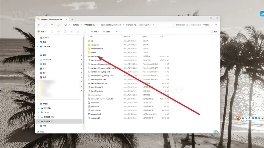The image size is (264, 148).
Task: Expand the OS (C:) tree node
Action: coord(38,112)
